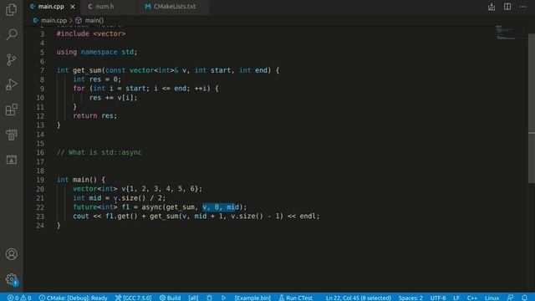Viewport: 535px width, 301px height.
Task: Click on "return res;" line
Action: point(94,116)
